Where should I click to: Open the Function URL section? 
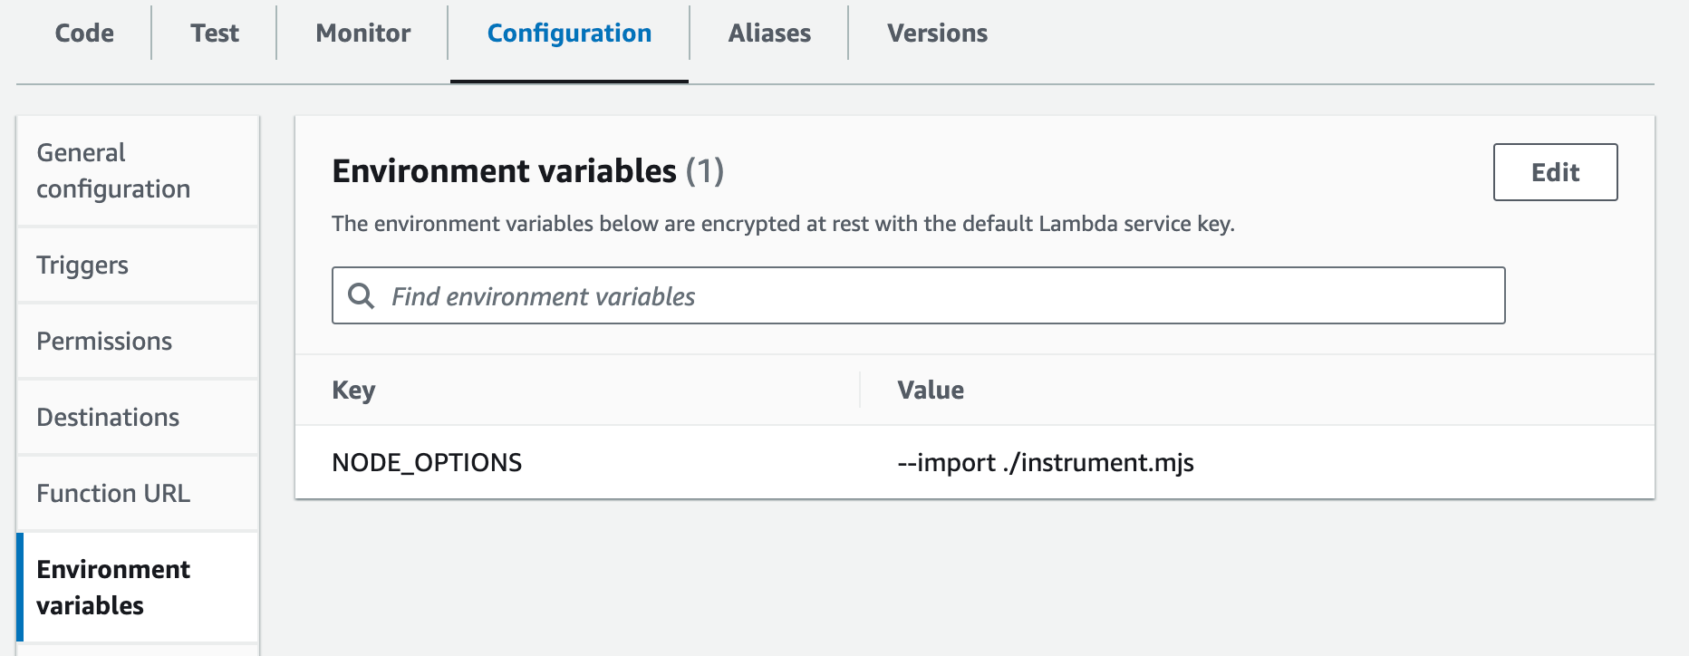[113, 493]
